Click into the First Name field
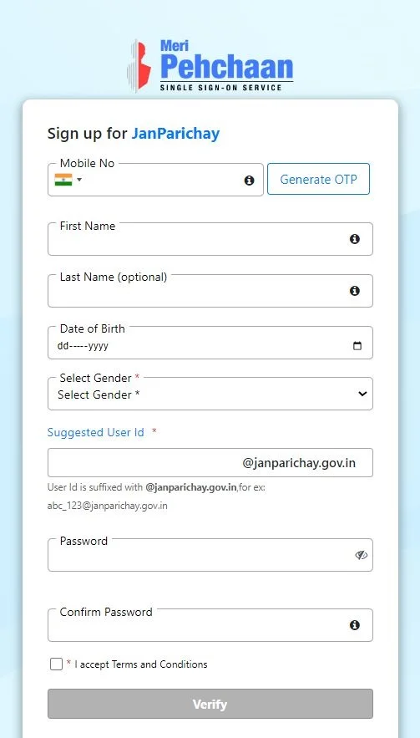The image size is (420, 738). pyautogui.click(x=210, y=239)
